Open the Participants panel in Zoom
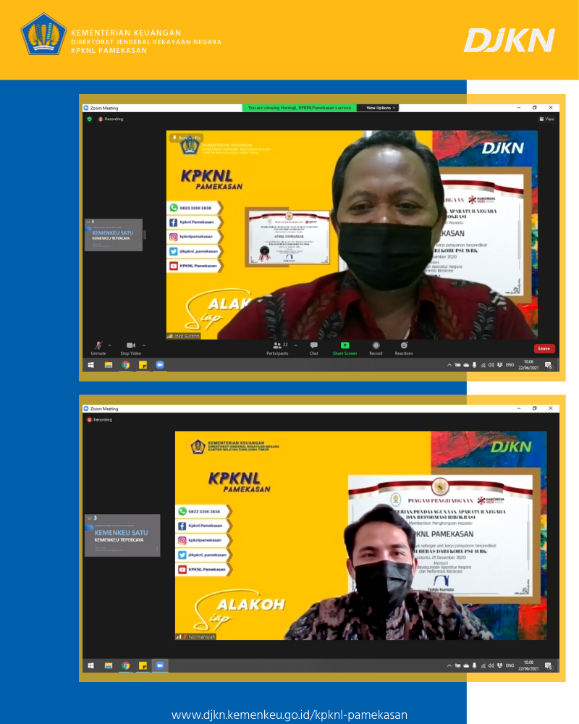The image size is (579, 724). 276,348
